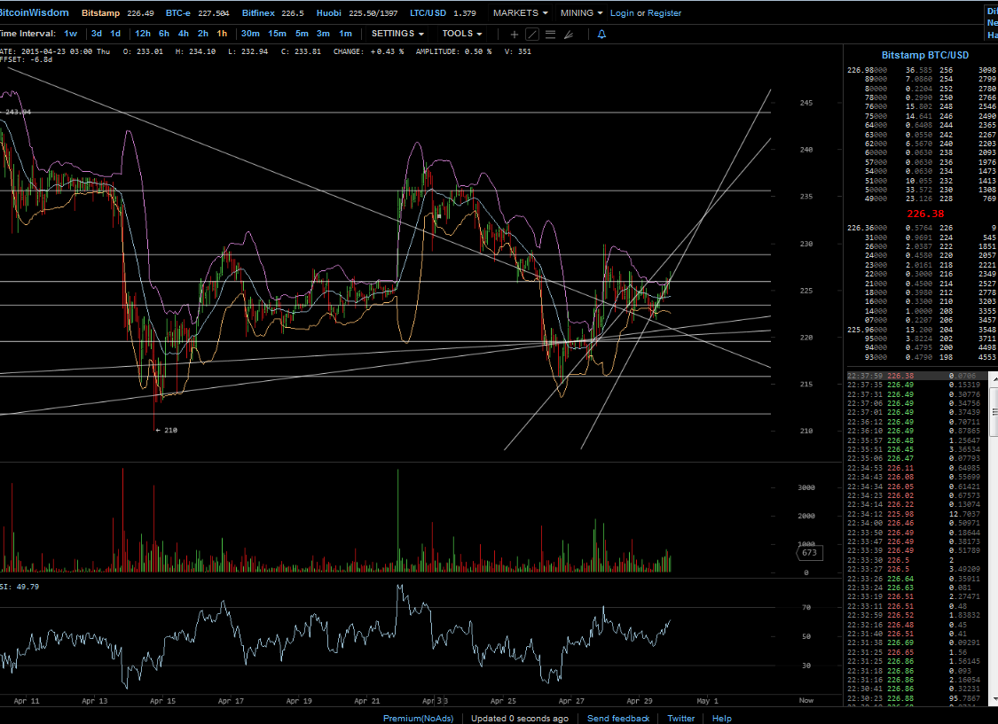Click the Updated 0 seconds ago status
This screenshot has height=724, width=998.
519,719
